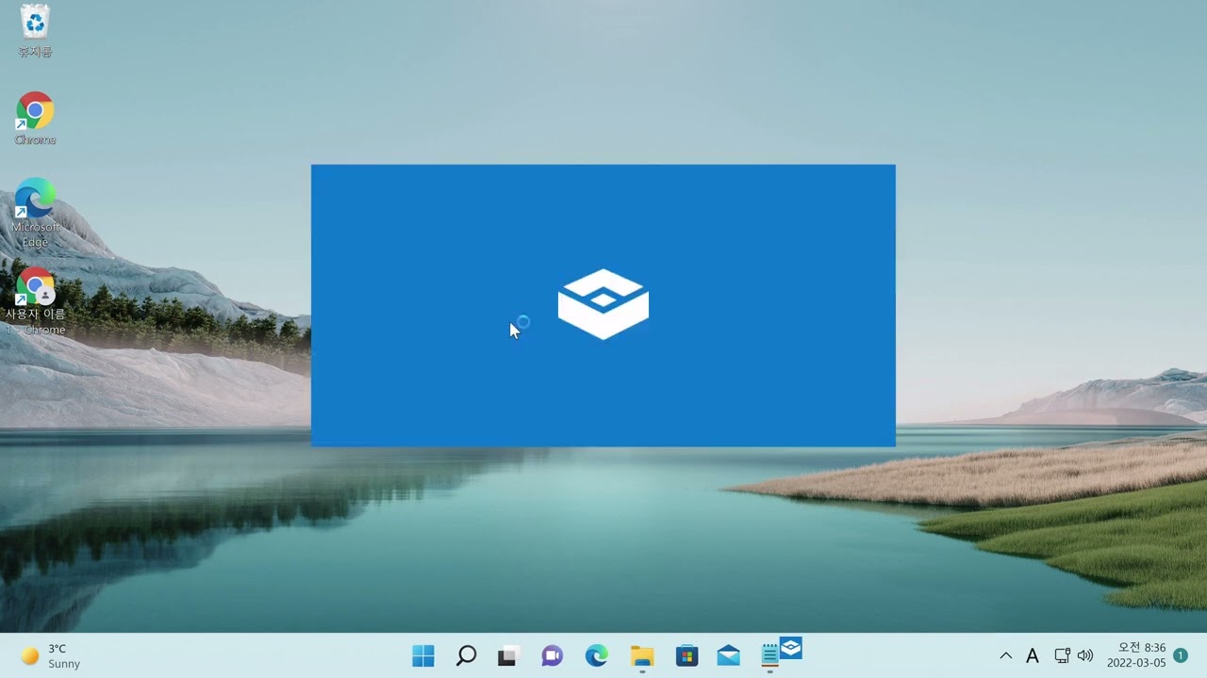Open the volume control in tray
This screenshot has height=678, width=1207.
[1085, 656]
